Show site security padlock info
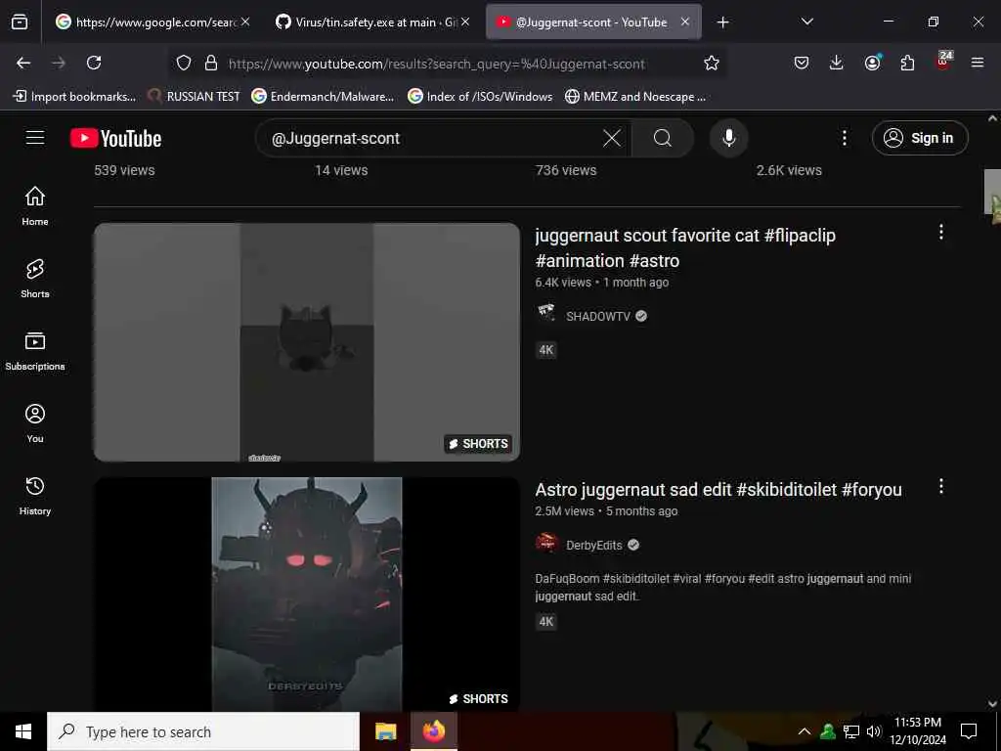Screen dimensions: 1001x751 (211, 63)
